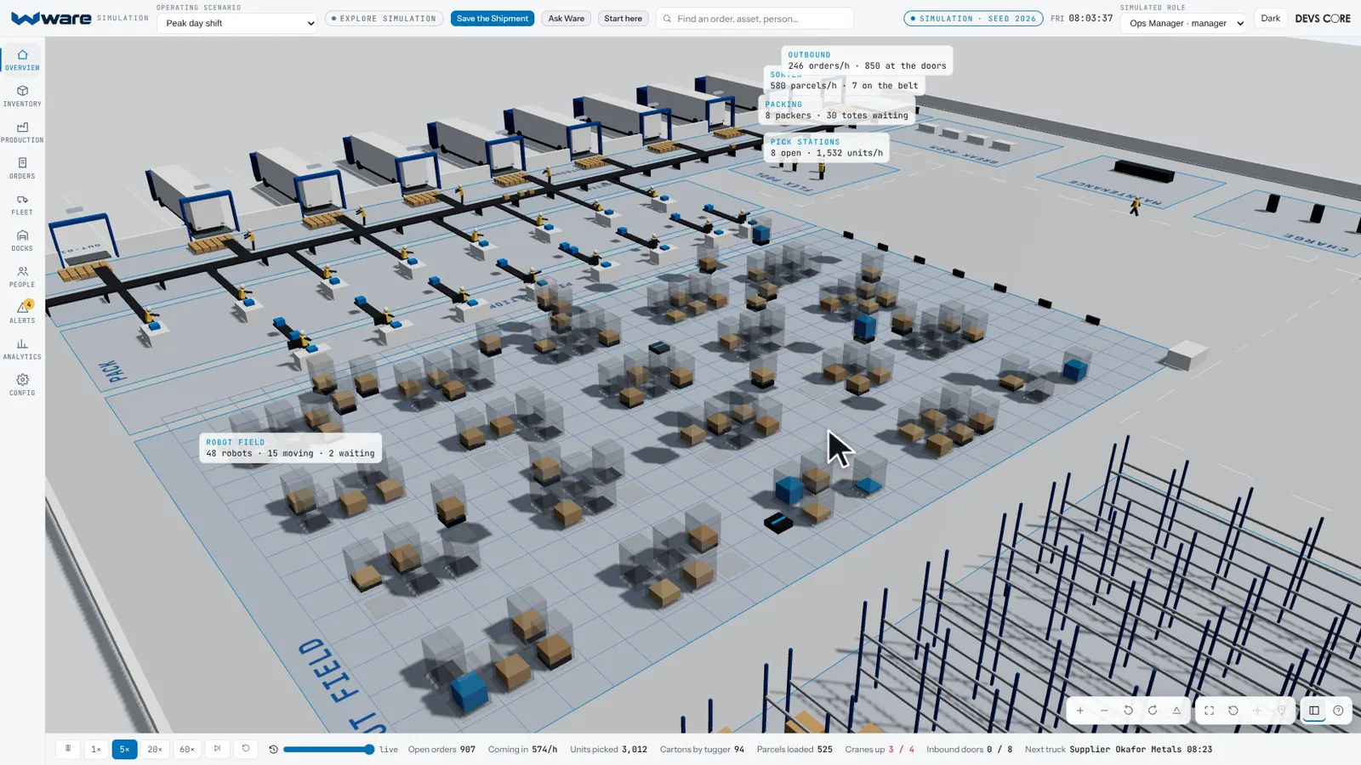Set simulation speed to 1×
Screen dimensions: 1361x765
pos(96,749)
